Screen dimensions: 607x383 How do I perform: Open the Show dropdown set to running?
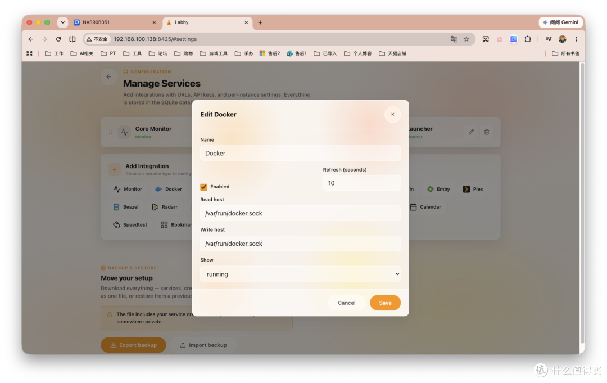point(300,274)
